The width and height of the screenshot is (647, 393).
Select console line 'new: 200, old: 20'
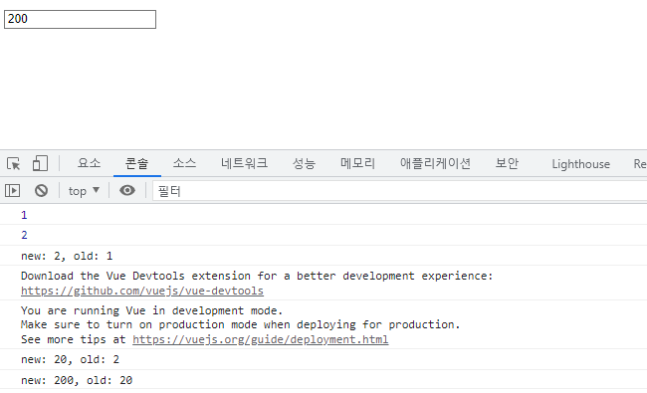coord(77,380)
